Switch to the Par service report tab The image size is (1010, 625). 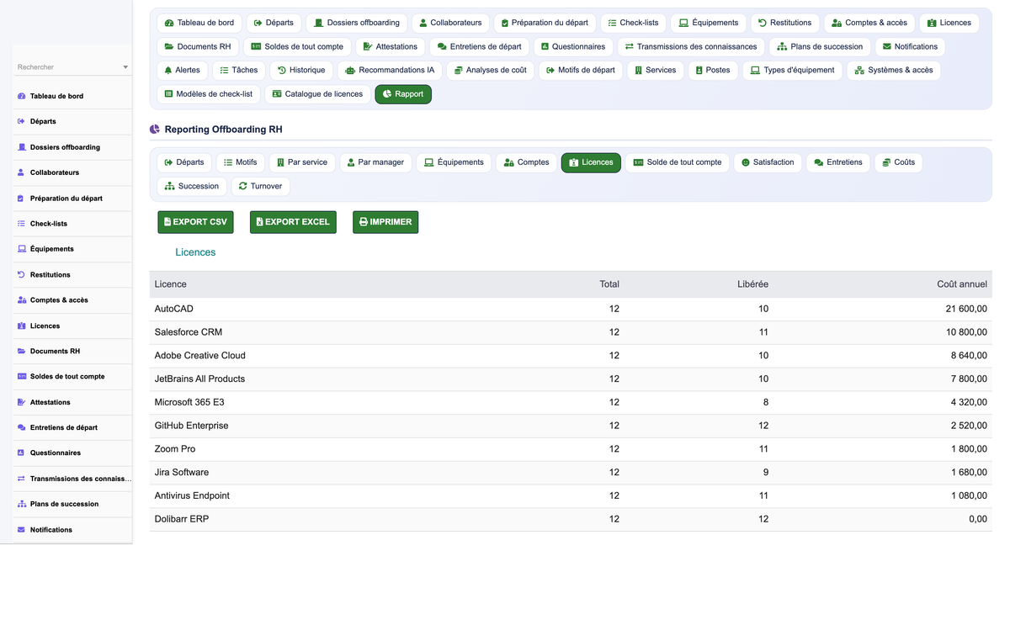tap(302, 162)
